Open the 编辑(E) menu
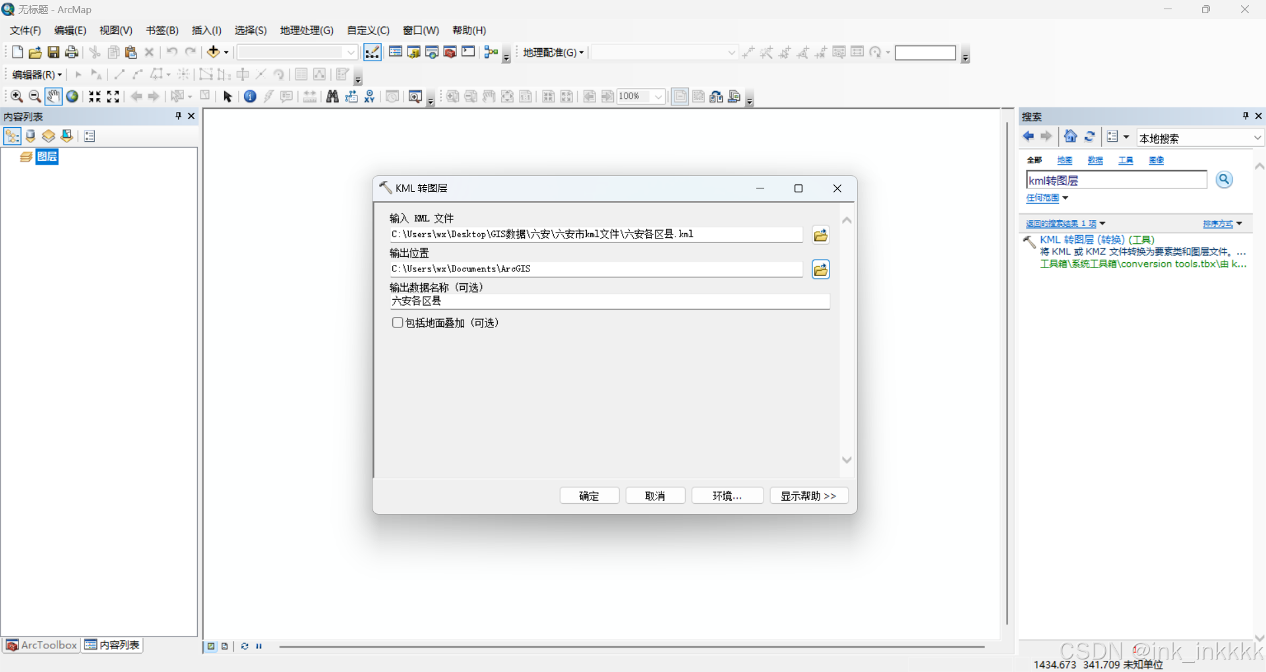 (70, 30)
